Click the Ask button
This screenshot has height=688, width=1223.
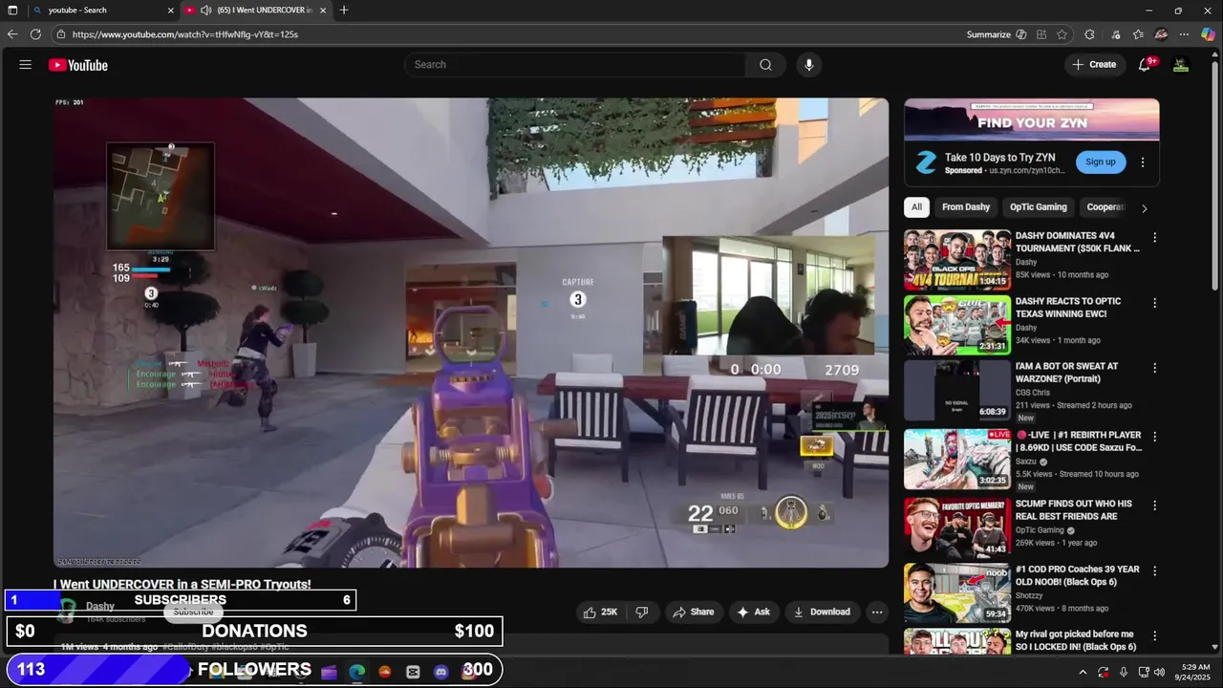[x=753, y=612]
